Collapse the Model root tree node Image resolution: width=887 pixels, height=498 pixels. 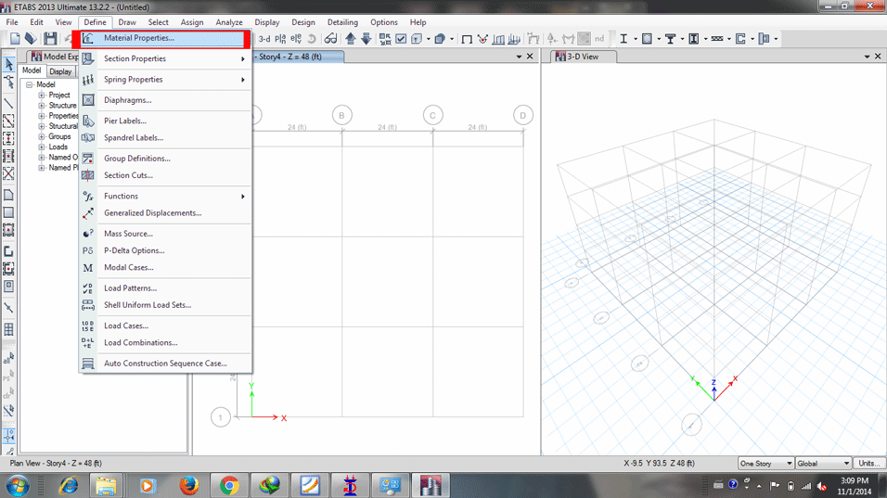[x=30, y=84]
